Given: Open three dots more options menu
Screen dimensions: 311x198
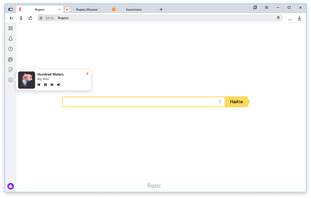Looking at the screenshot, I should [x=290, y=19].
